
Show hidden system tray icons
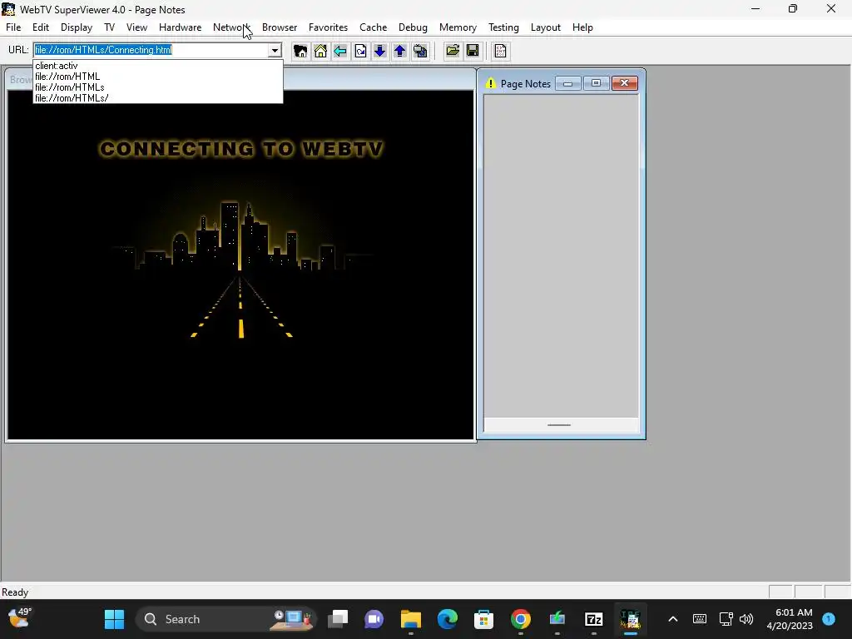672,619
